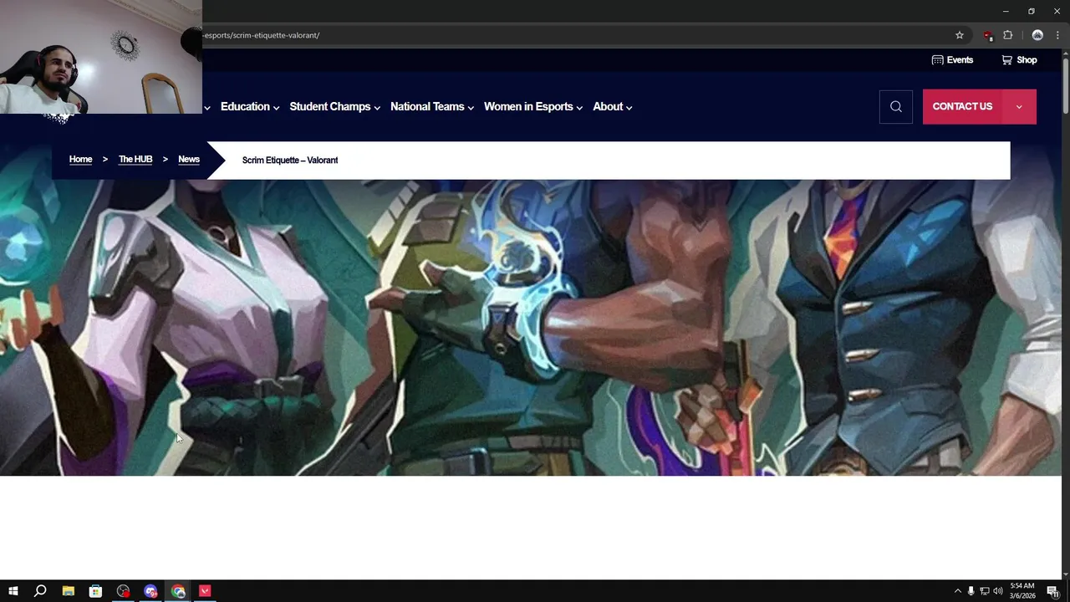Screen dimensions: 1070x602
Task: Follow the News breadcrumb link
Action: click(x=189, y=160)
